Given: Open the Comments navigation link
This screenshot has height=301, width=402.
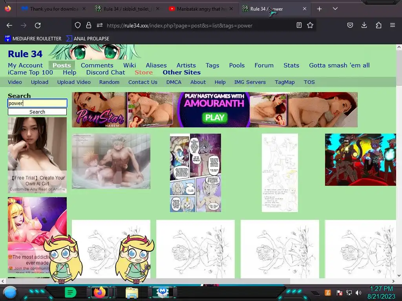Looking at the screenshot, I should (97, 65).
